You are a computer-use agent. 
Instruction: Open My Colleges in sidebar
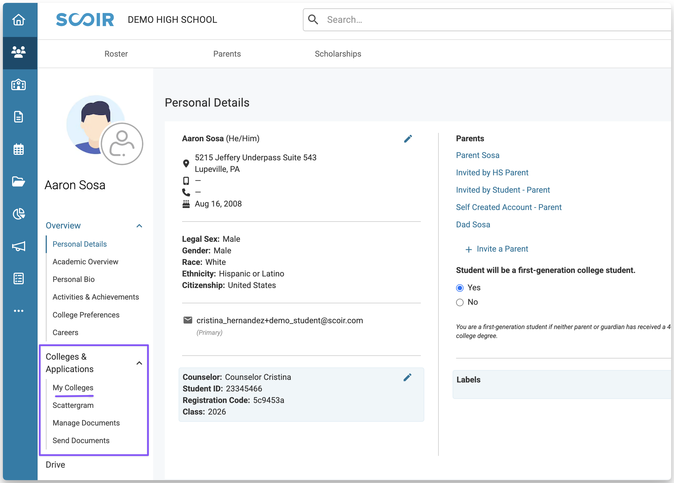[73, 388]
